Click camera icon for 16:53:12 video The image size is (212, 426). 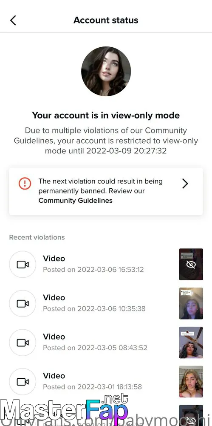point(23,265)
